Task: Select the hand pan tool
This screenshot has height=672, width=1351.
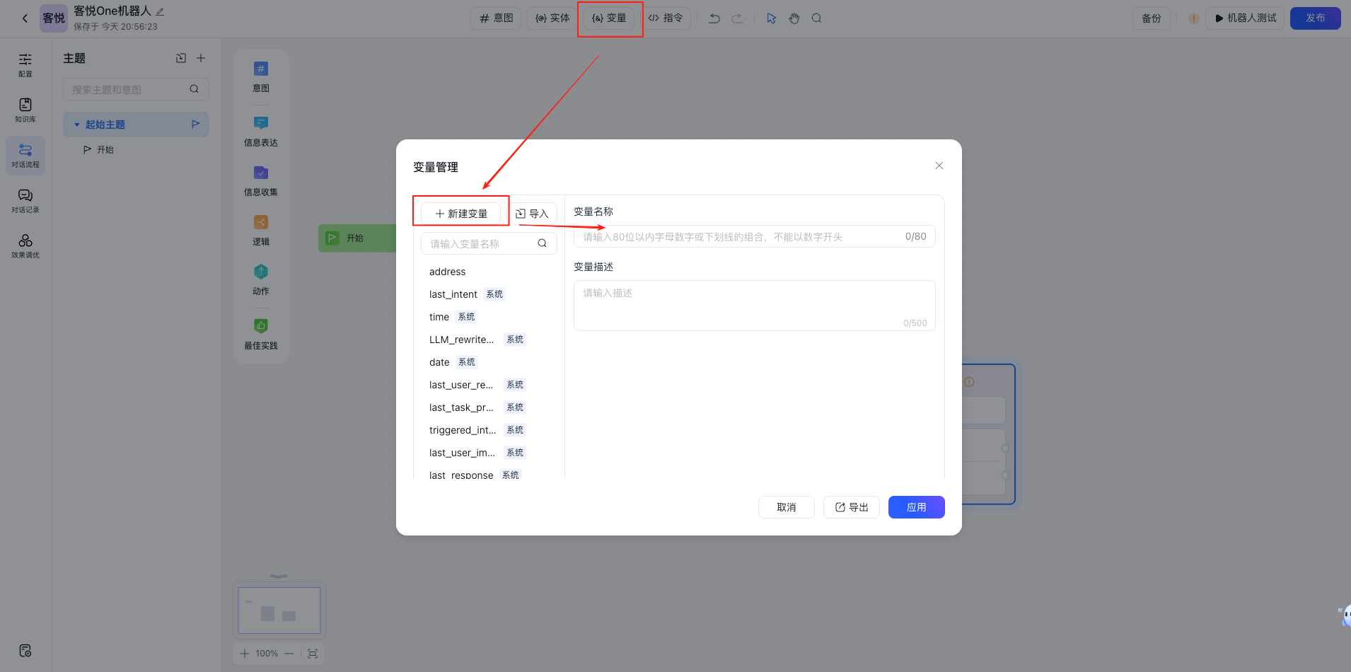Action: (x=794, y=18)
